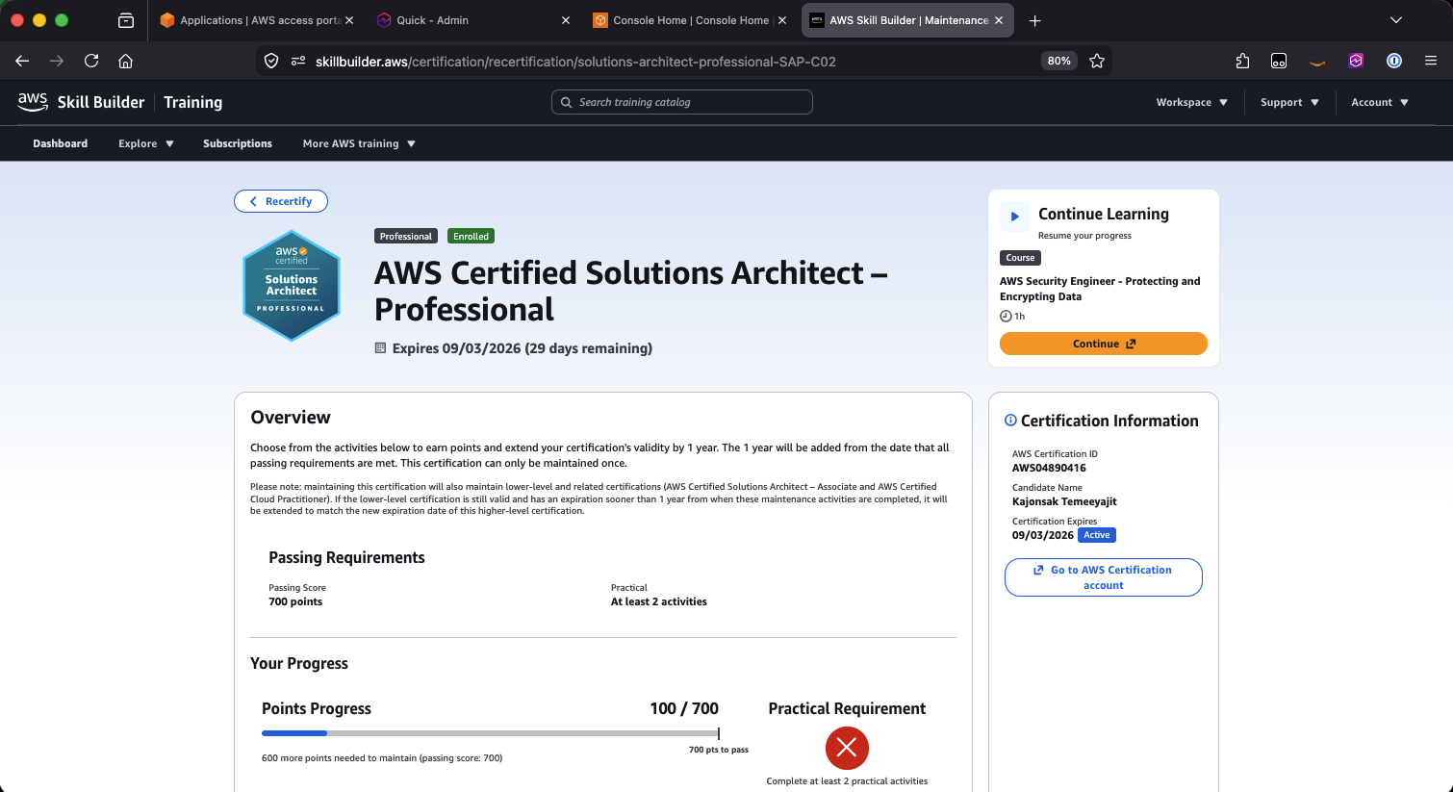Click the 100 / 700 points value
The image size is (1453, 792).
tap(684, 708)
